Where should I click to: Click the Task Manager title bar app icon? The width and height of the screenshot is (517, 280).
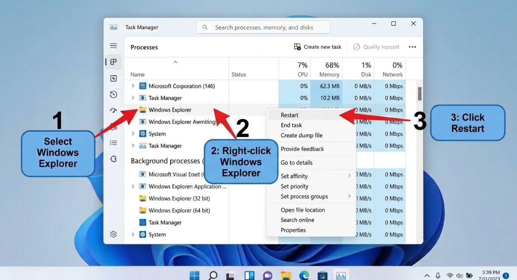(114, 27)
